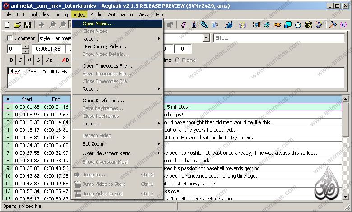Choose font face with fn button
Screen dimensions: 352x212
pyautogui.click(x=49, y=60)
